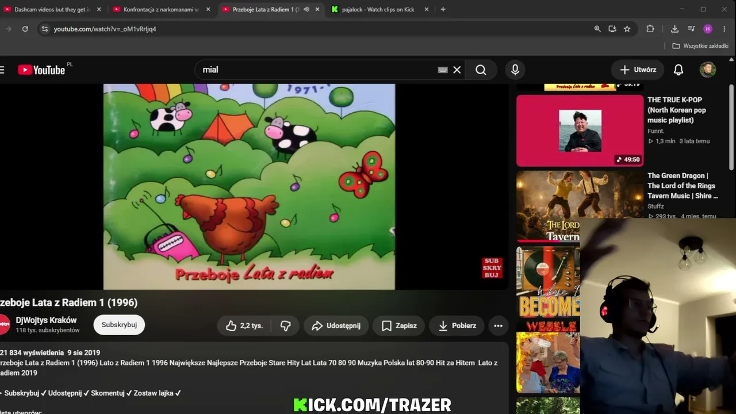Close the pajalock Kick tab
This screenshot has width=736, height=414.
pos(426,9)
